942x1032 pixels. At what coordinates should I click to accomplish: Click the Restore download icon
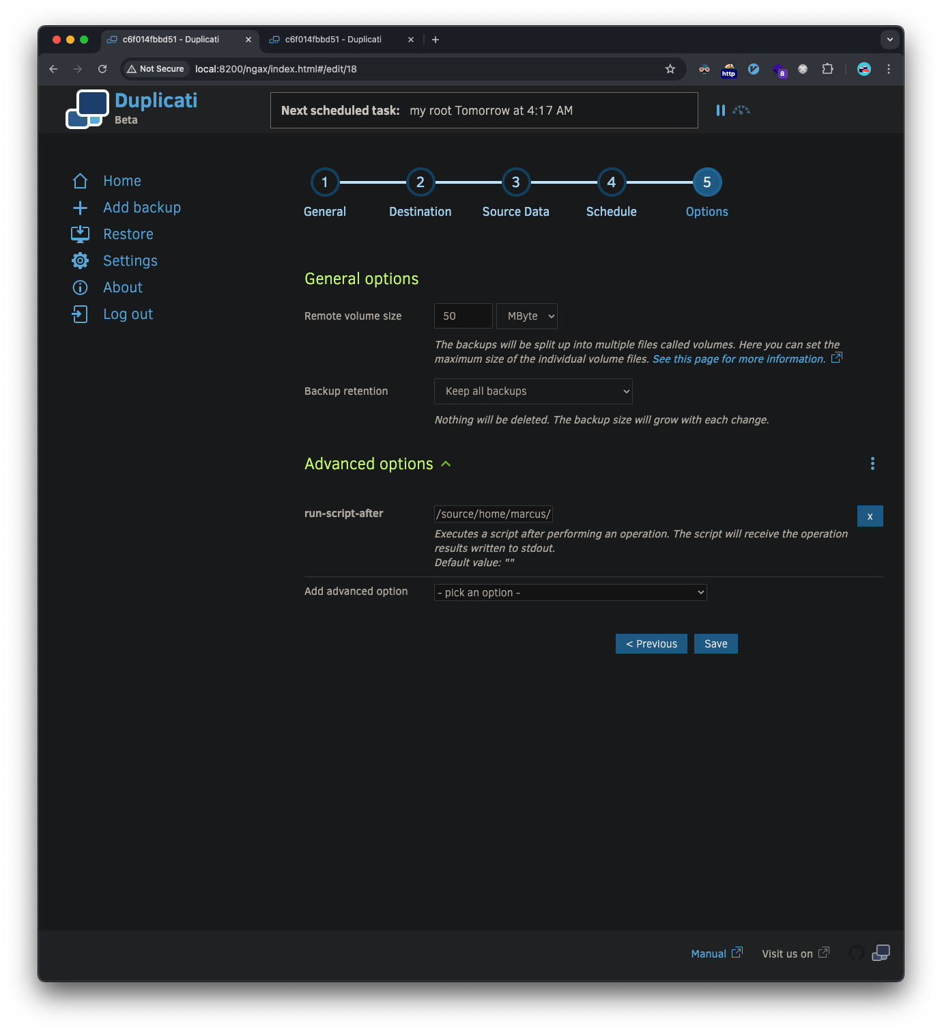[80, 234]
